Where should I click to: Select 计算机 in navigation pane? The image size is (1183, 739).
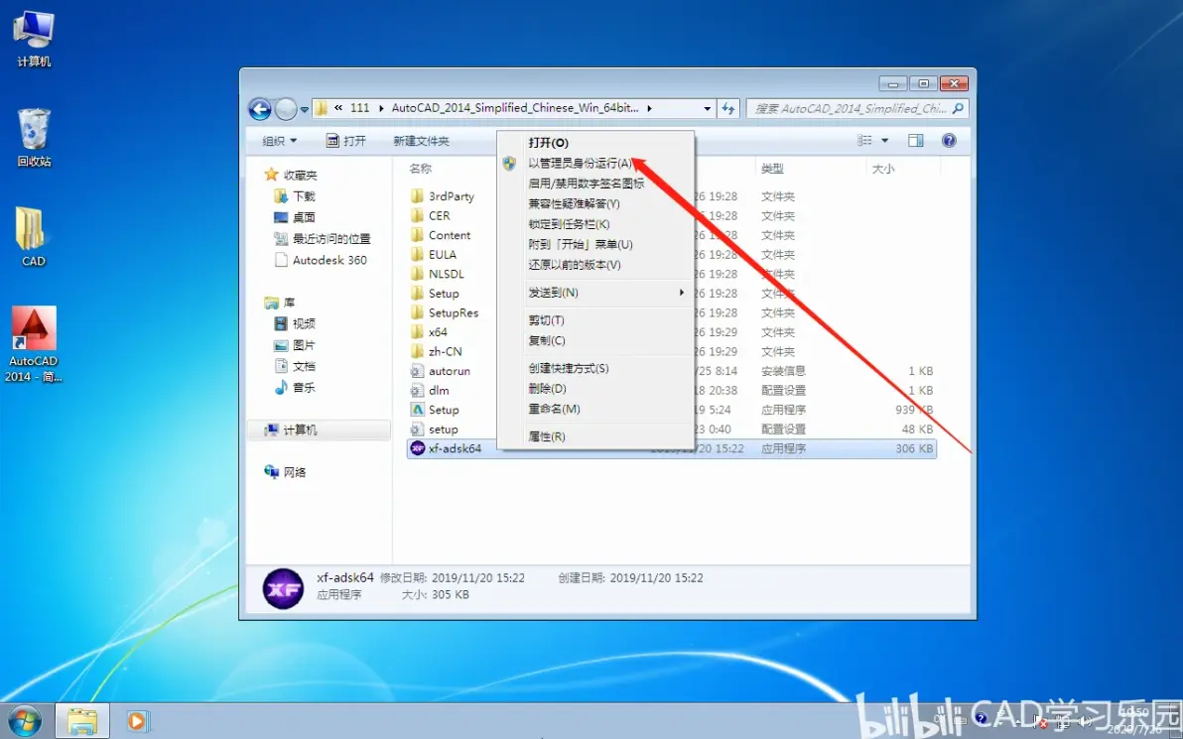(320, 430)
